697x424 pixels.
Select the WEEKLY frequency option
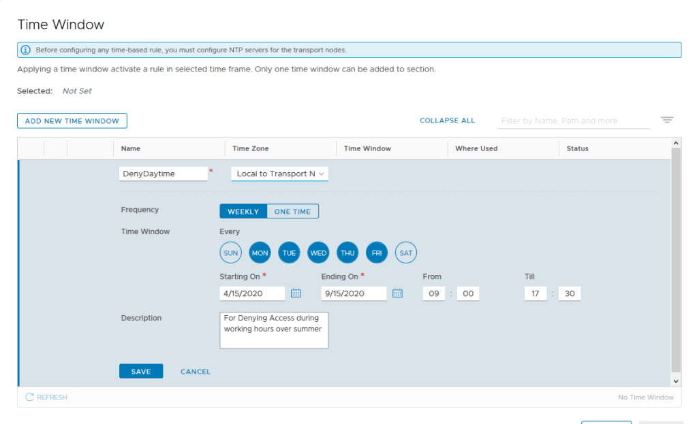[243, 212]
